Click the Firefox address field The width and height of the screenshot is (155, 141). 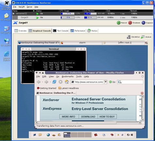[87, 82]
